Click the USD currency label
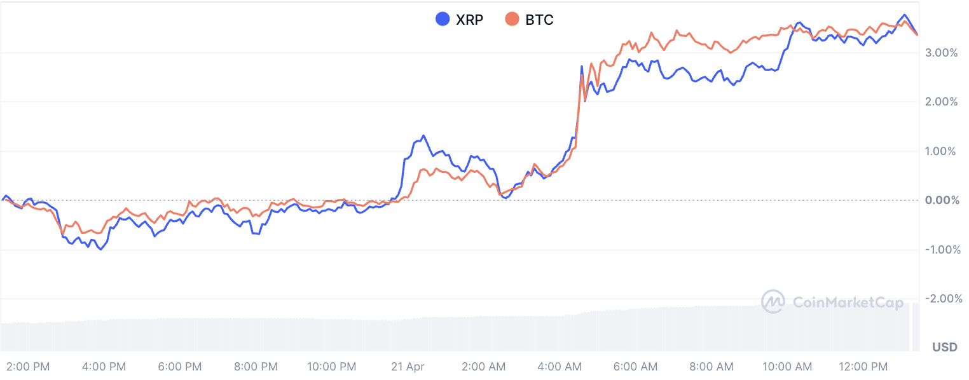The height and width of the screenshot is (380, 969). point(944,348)
